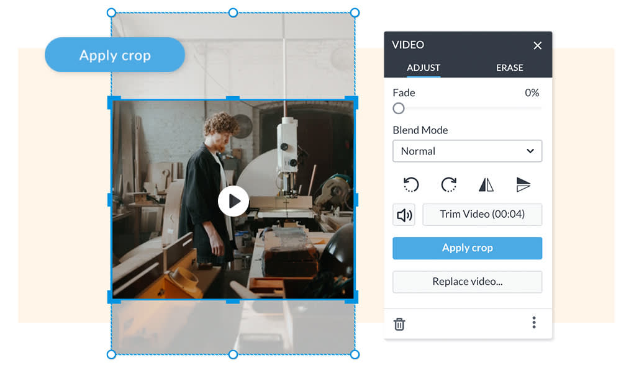Click the Trim Video (00:04) button

pos(482,215)
